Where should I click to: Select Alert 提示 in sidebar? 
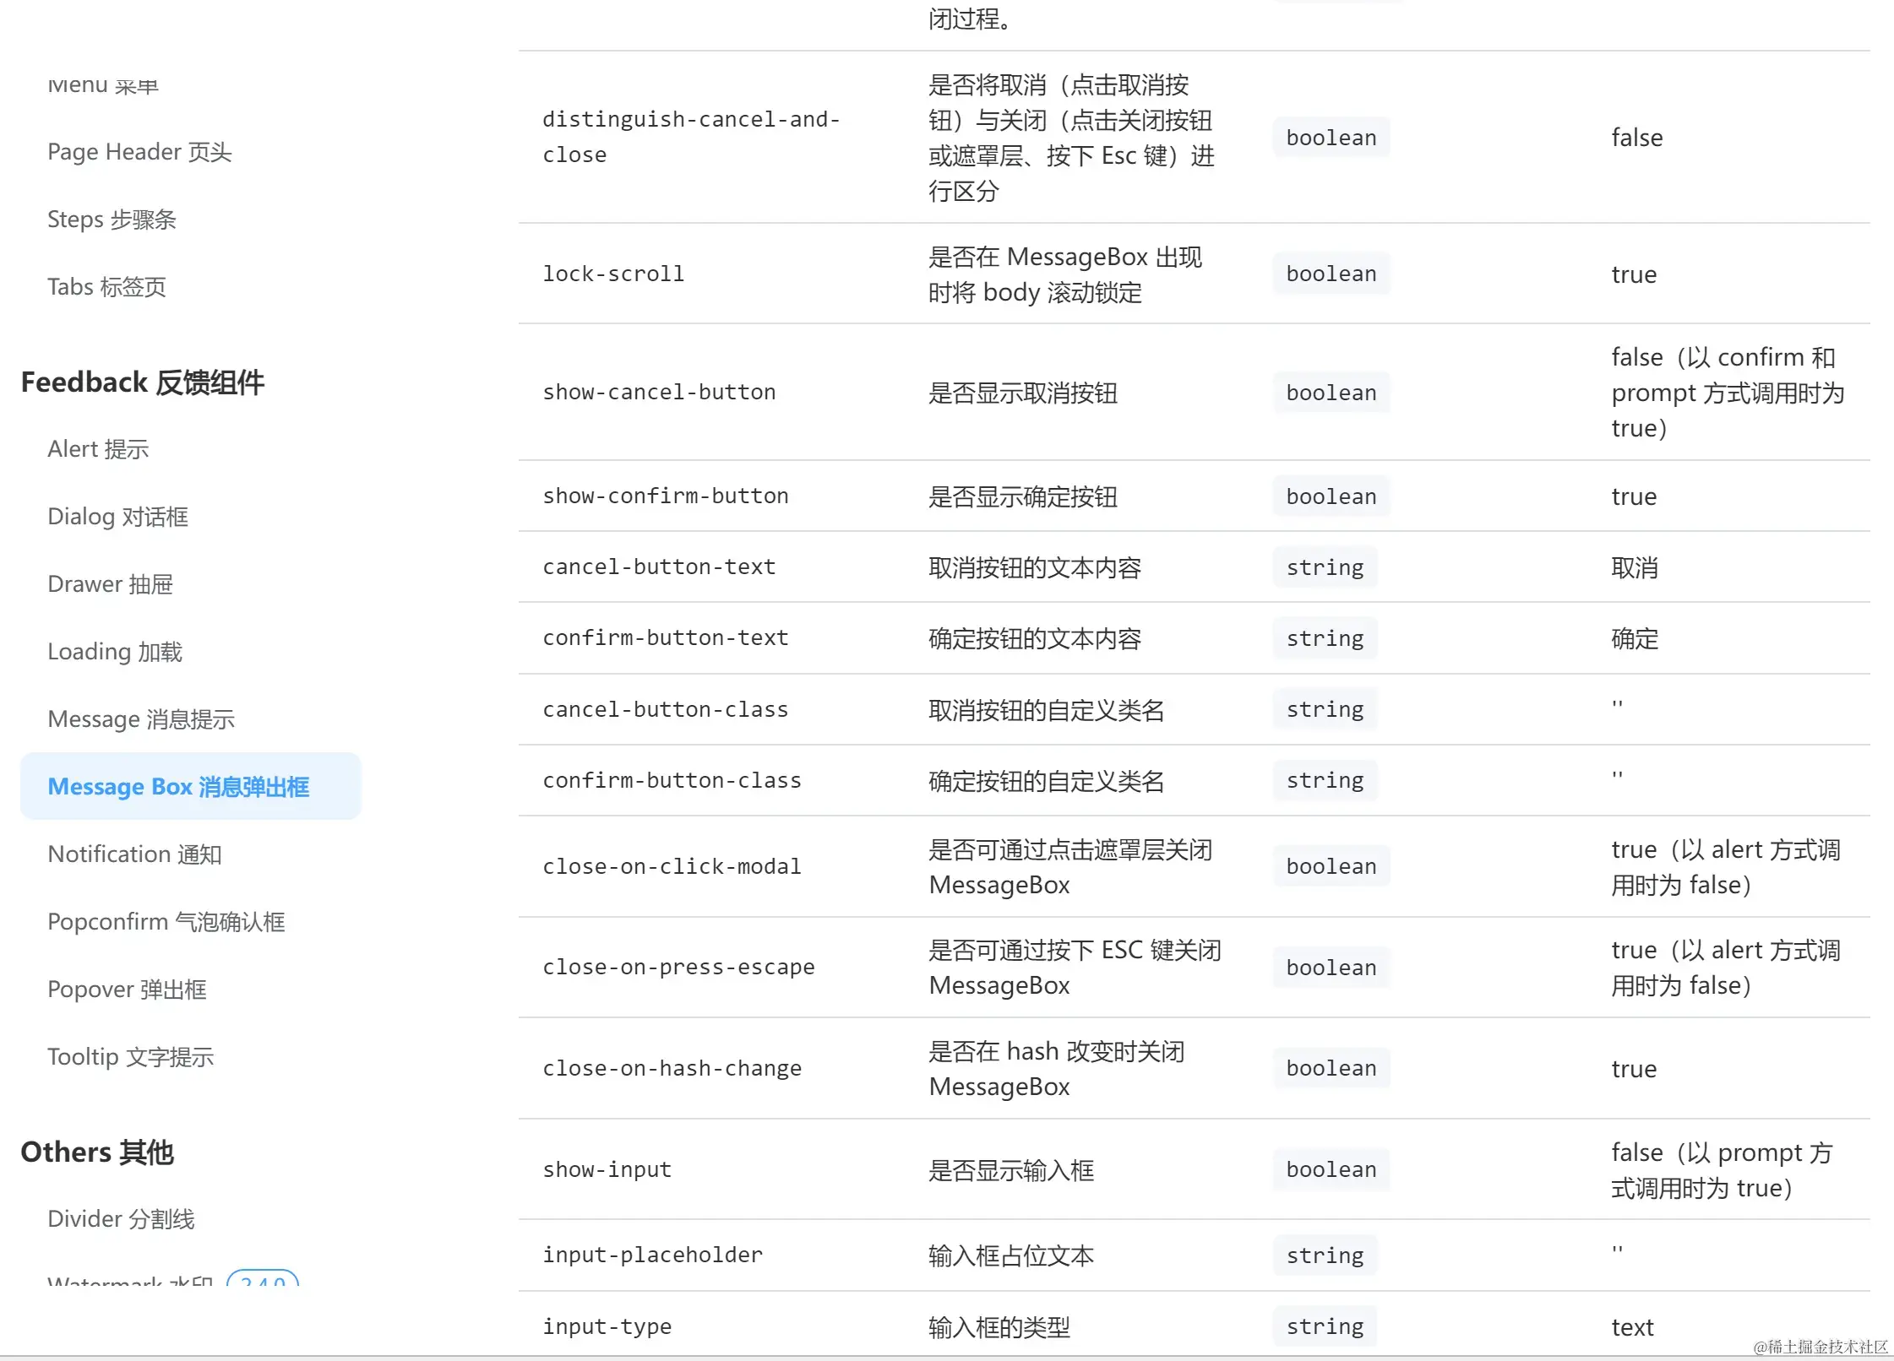click(x=98, y=449)
